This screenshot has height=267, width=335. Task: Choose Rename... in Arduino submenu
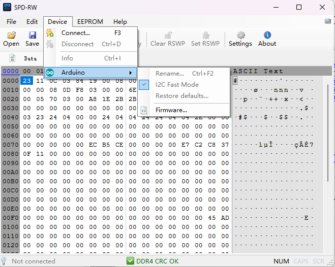(184, 74)
